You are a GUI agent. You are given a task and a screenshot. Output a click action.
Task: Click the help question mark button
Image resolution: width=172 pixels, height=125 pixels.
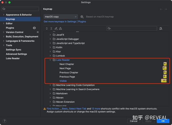coord(4,121)
